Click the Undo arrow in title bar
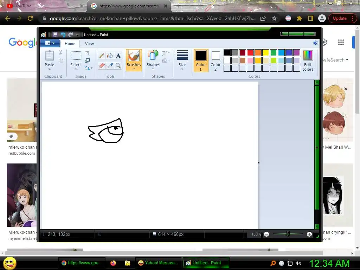The image size is (360, 270). click(63, 35)
